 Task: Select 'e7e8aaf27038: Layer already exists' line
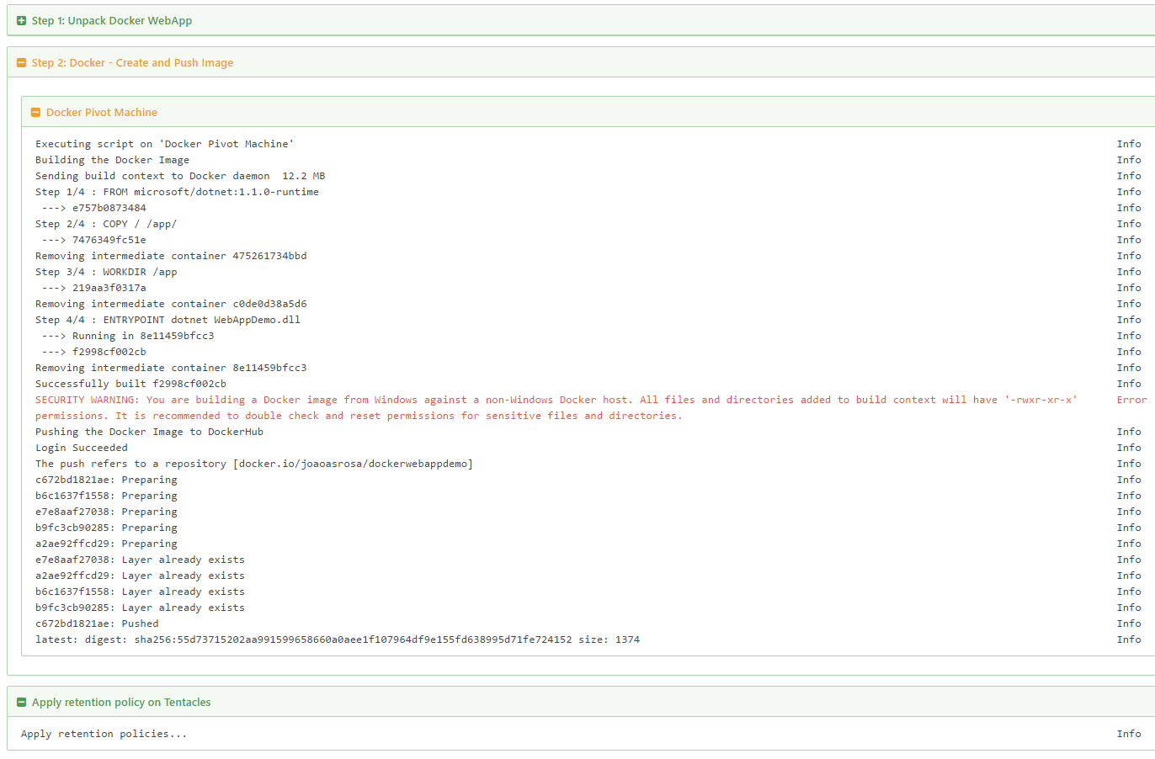140,560
